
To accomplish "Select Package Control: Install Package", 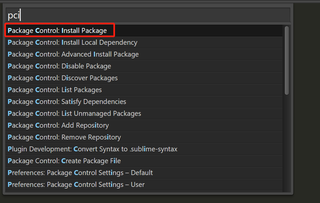I will point(144,31).
